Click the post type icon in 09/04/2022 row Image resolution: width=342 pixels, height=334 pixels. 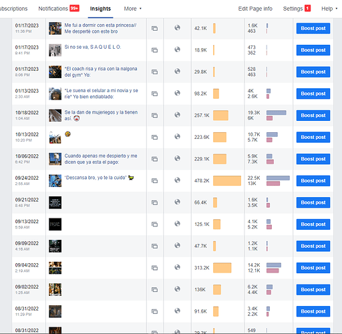pos(154,268)
